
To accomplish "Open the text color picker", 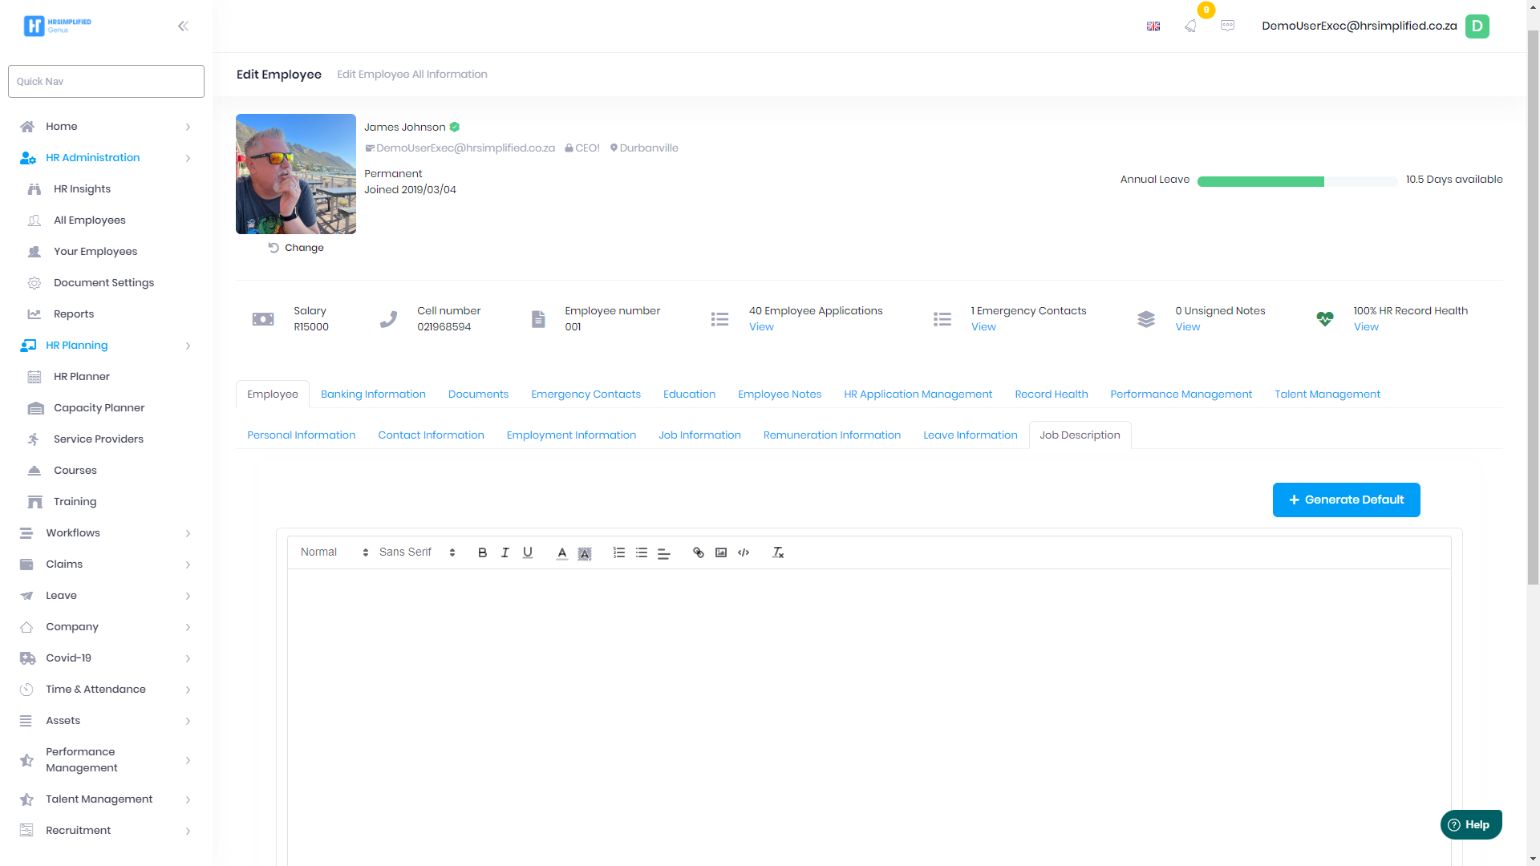I will point(561,552).
